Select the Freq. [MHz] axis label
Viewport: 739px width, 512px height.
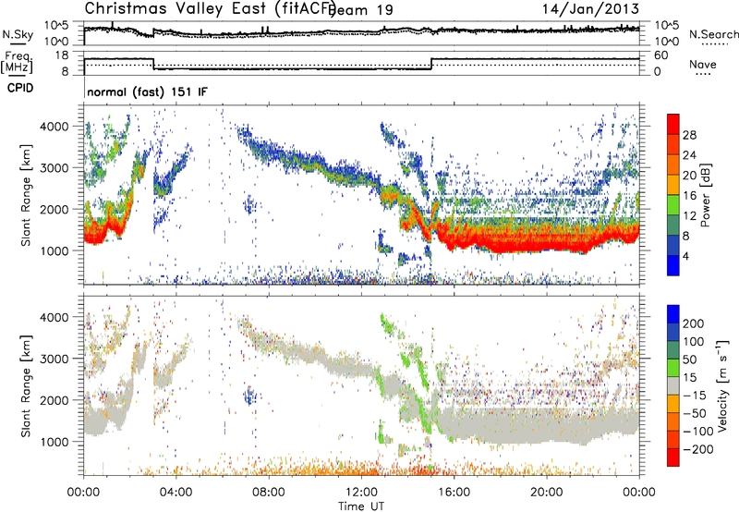pyautogui.click(x=17, y=62)
